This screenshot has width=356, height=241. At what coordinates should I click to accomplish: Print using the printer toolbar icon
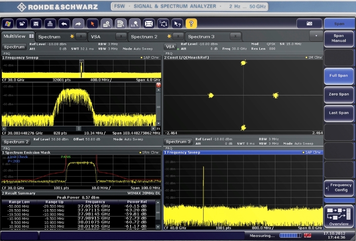point(50,24)
